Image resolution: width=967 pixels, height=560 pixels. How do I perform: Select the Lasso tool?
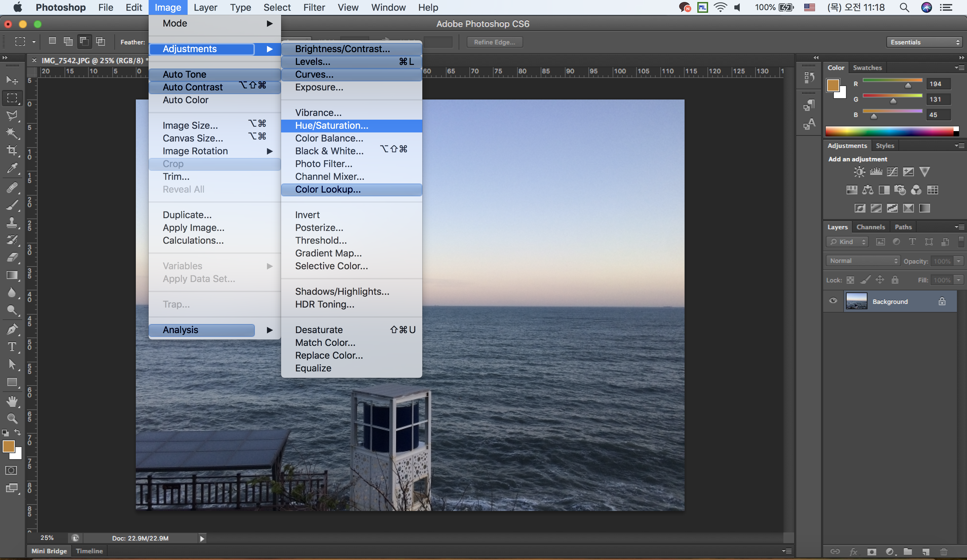(12, 115)
